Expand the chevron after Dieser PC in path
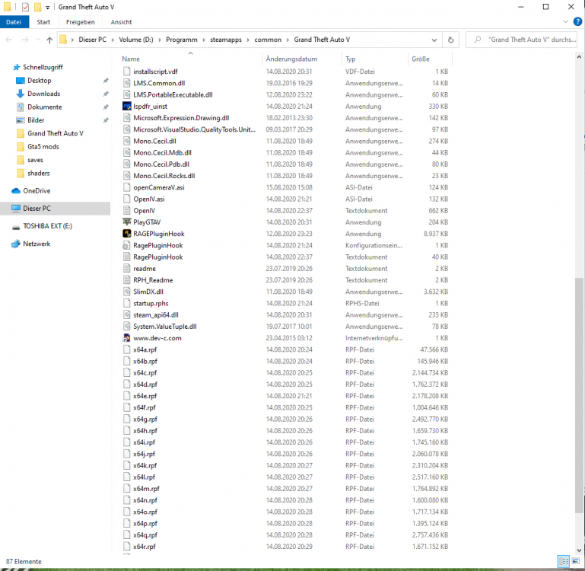This screenshot has height=571, width=585. 113,40
